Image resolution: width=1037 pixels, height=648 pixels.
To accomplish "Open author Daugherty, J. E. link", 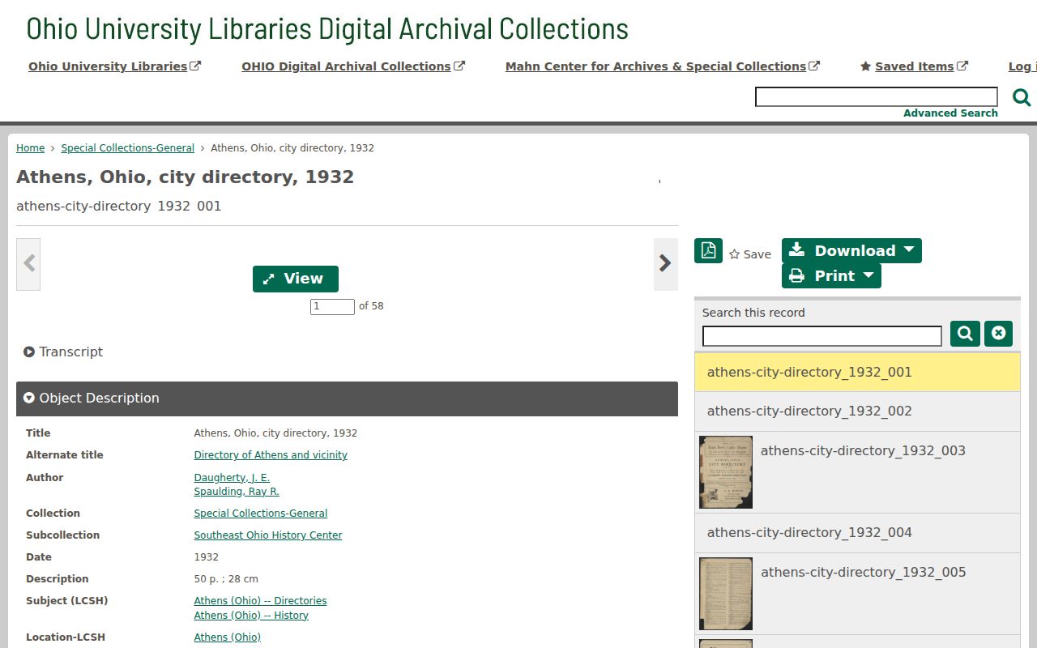I will pos(232,478).
